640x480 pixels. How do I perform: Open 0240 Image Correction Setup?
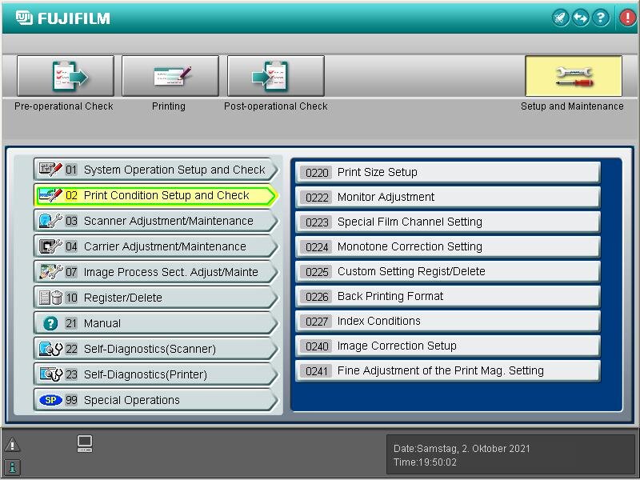(448, 346)
